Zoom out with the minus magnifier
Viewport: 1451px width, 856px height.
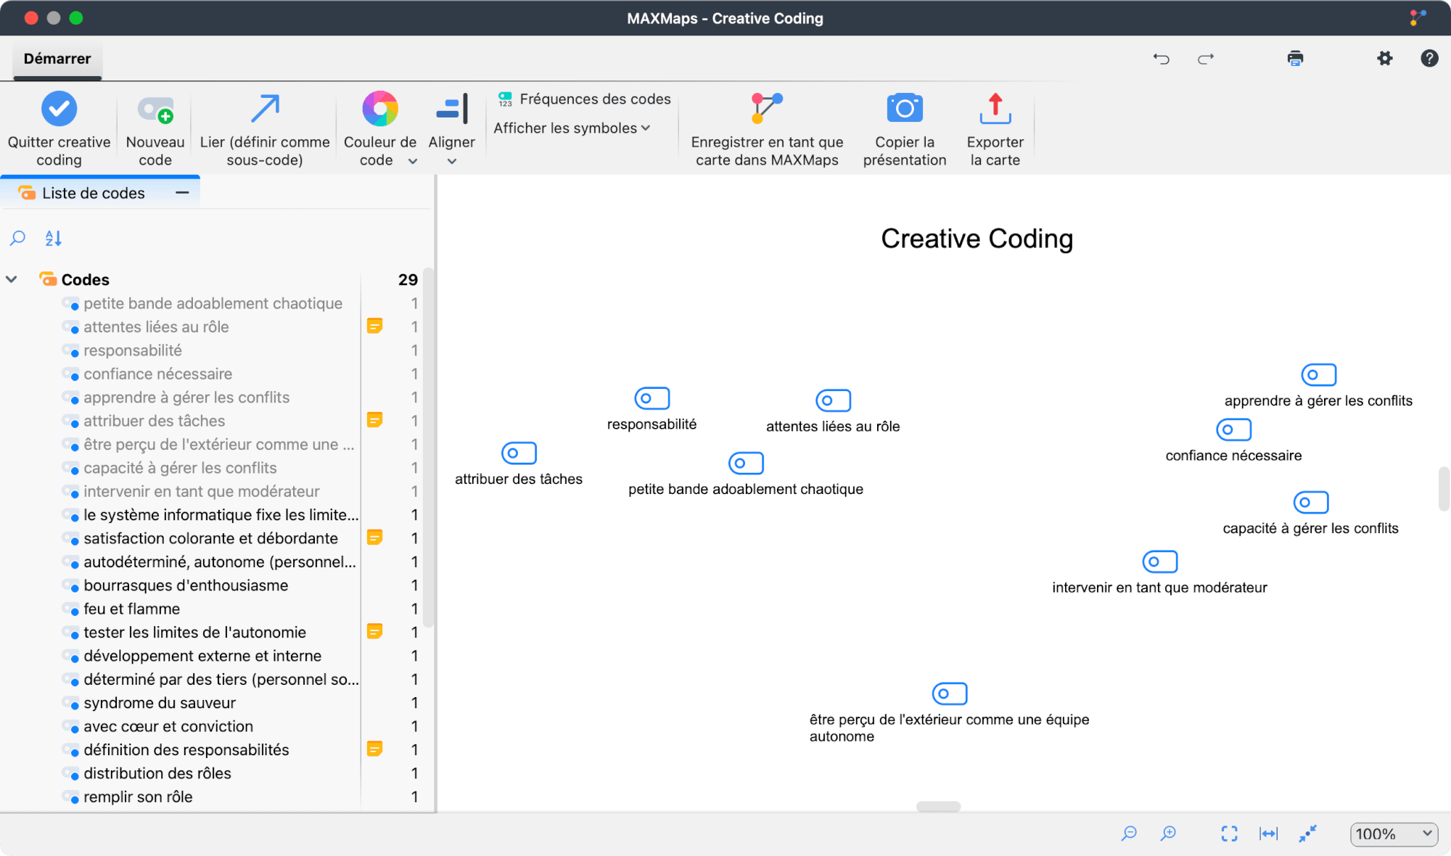1129,834
